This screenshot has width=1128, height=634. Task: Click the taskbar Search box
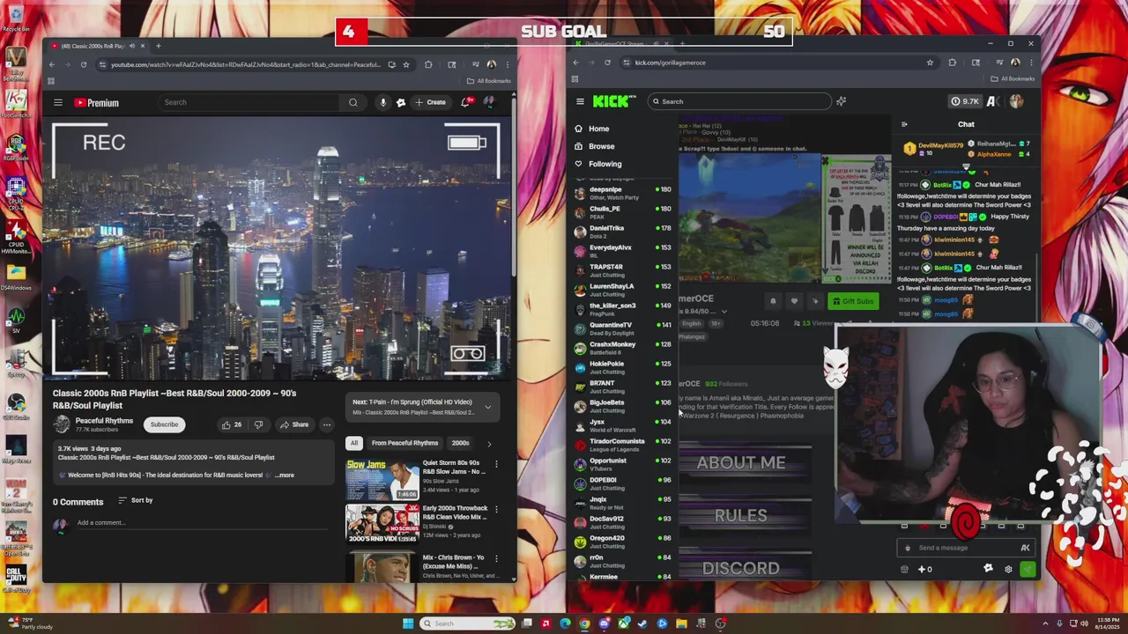point(467,623)
